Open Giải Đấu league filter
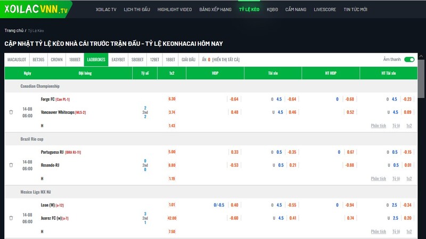 click(x=189, y=60)
